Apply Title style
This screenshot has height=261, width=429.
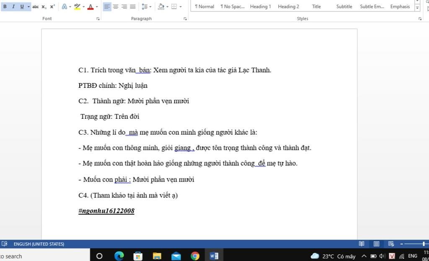pyautogui.click(x=316, y=7)
